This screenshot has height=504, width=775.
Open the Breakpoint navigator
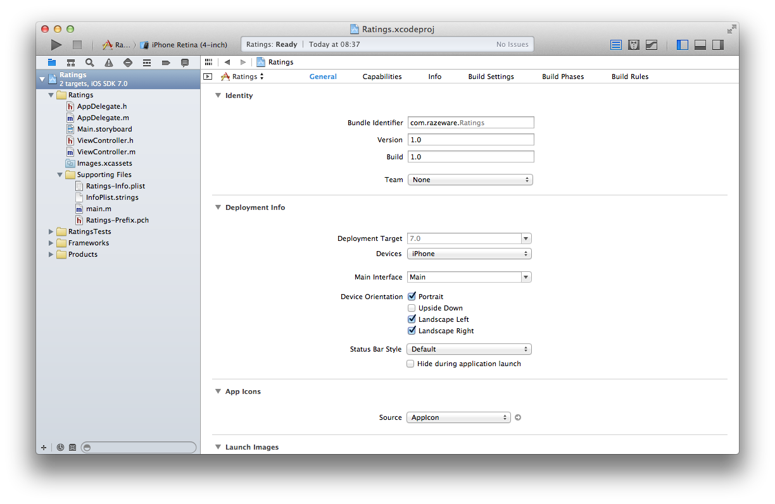coord(166,63)
